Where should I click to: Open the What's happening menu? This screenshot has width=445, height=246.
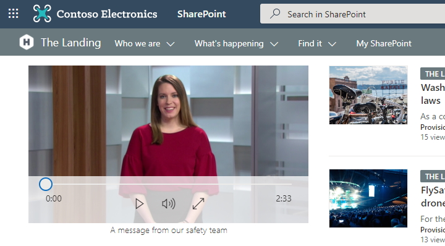point(229,43)
